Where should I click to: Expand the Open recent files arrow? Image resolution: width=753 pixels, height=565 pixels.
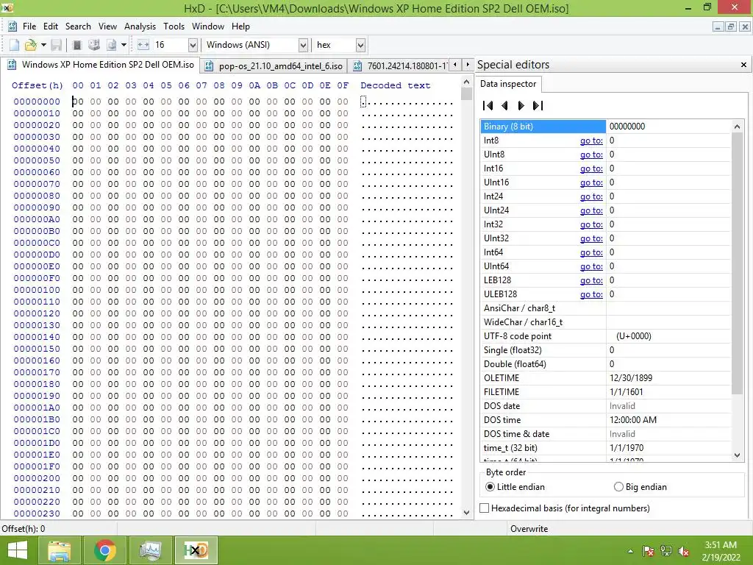pyautogui.click(x=43, y=45)
